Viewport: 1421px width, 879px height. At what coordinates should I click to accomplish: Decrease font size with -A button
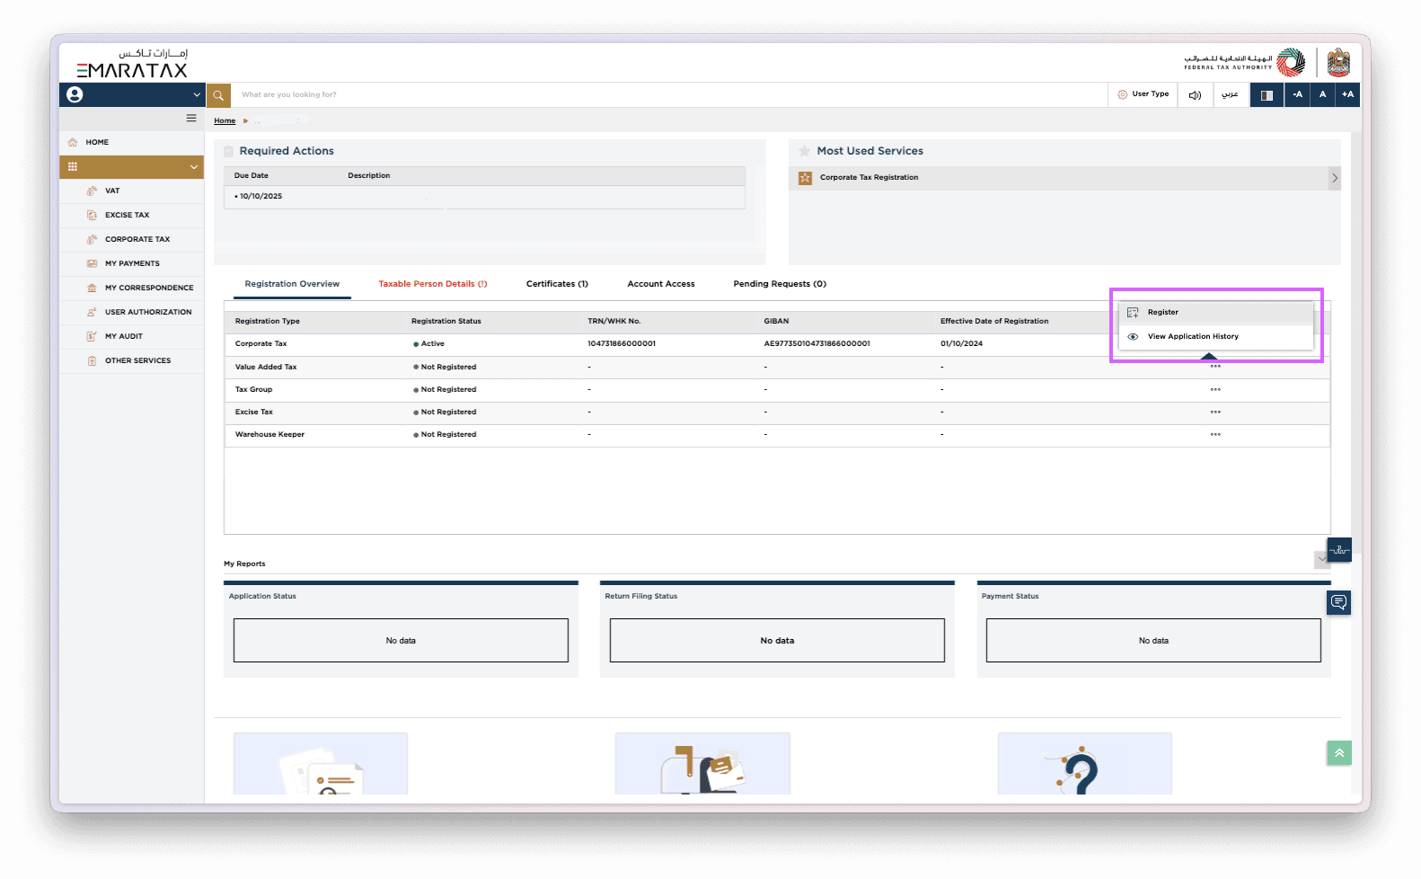tap(1297, 94)
